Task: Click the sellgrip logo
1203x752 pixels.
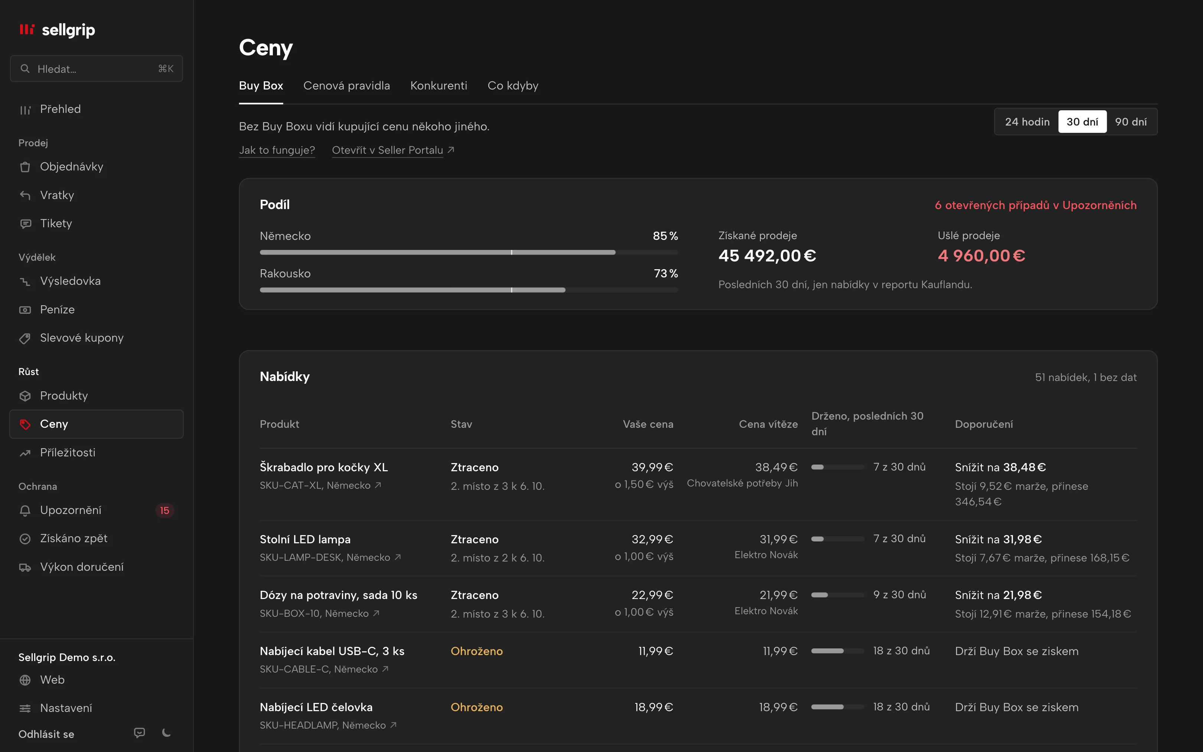Action: tap(57, 30)
